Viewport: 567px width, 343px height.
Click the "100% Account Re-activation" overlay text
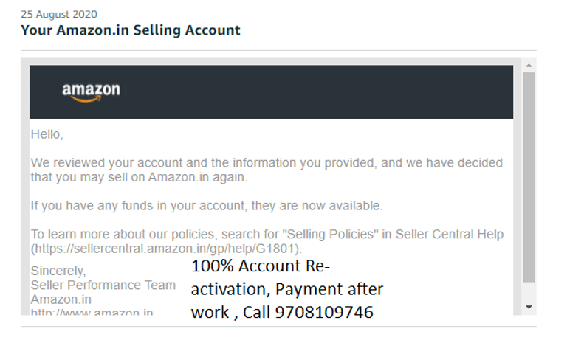[x=262, y=267]
